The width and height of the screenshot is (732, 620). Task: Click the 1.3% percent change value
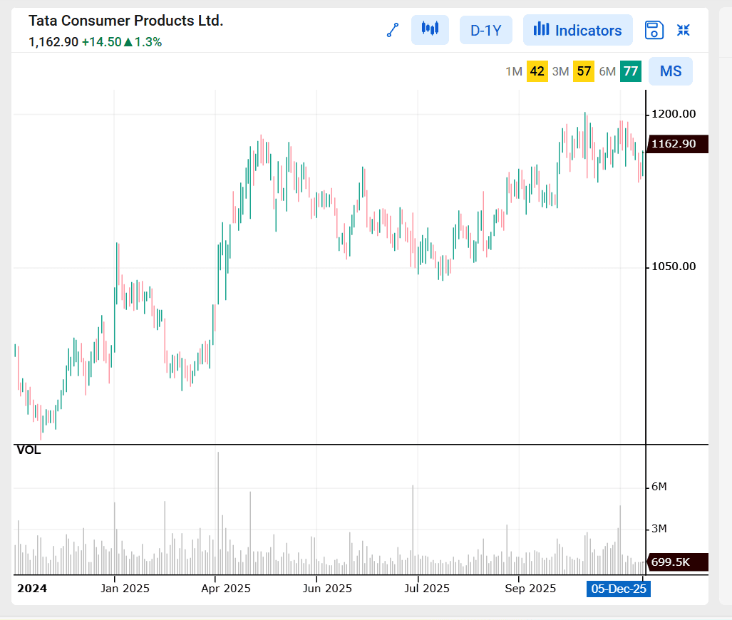148,42
